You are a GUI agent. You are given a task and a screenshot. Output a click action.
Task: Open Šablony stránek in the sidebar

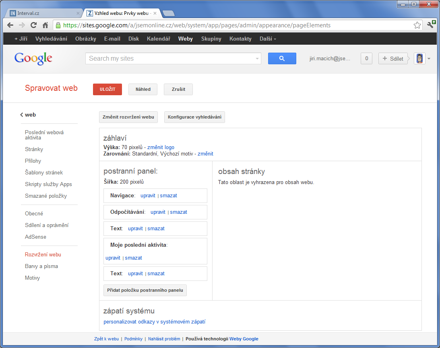coord(44,173)
